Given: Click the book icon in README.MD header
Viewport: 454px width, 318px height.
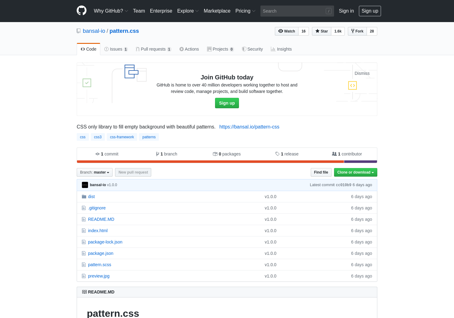Looking at the screenshot, I should (84, 292).
